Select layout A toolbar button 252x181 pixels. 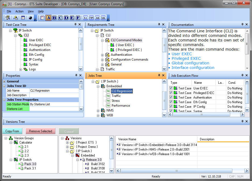click(x=48, y=18)
